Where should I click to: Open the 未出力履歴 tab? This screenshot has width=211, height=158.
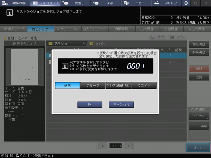point(197,29)
